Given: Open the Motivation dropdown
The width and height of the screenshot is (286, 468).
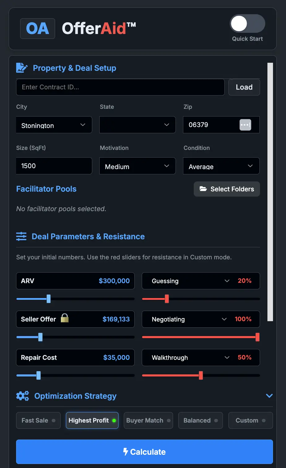Looking at the screenshot, I should coord(137,166).
